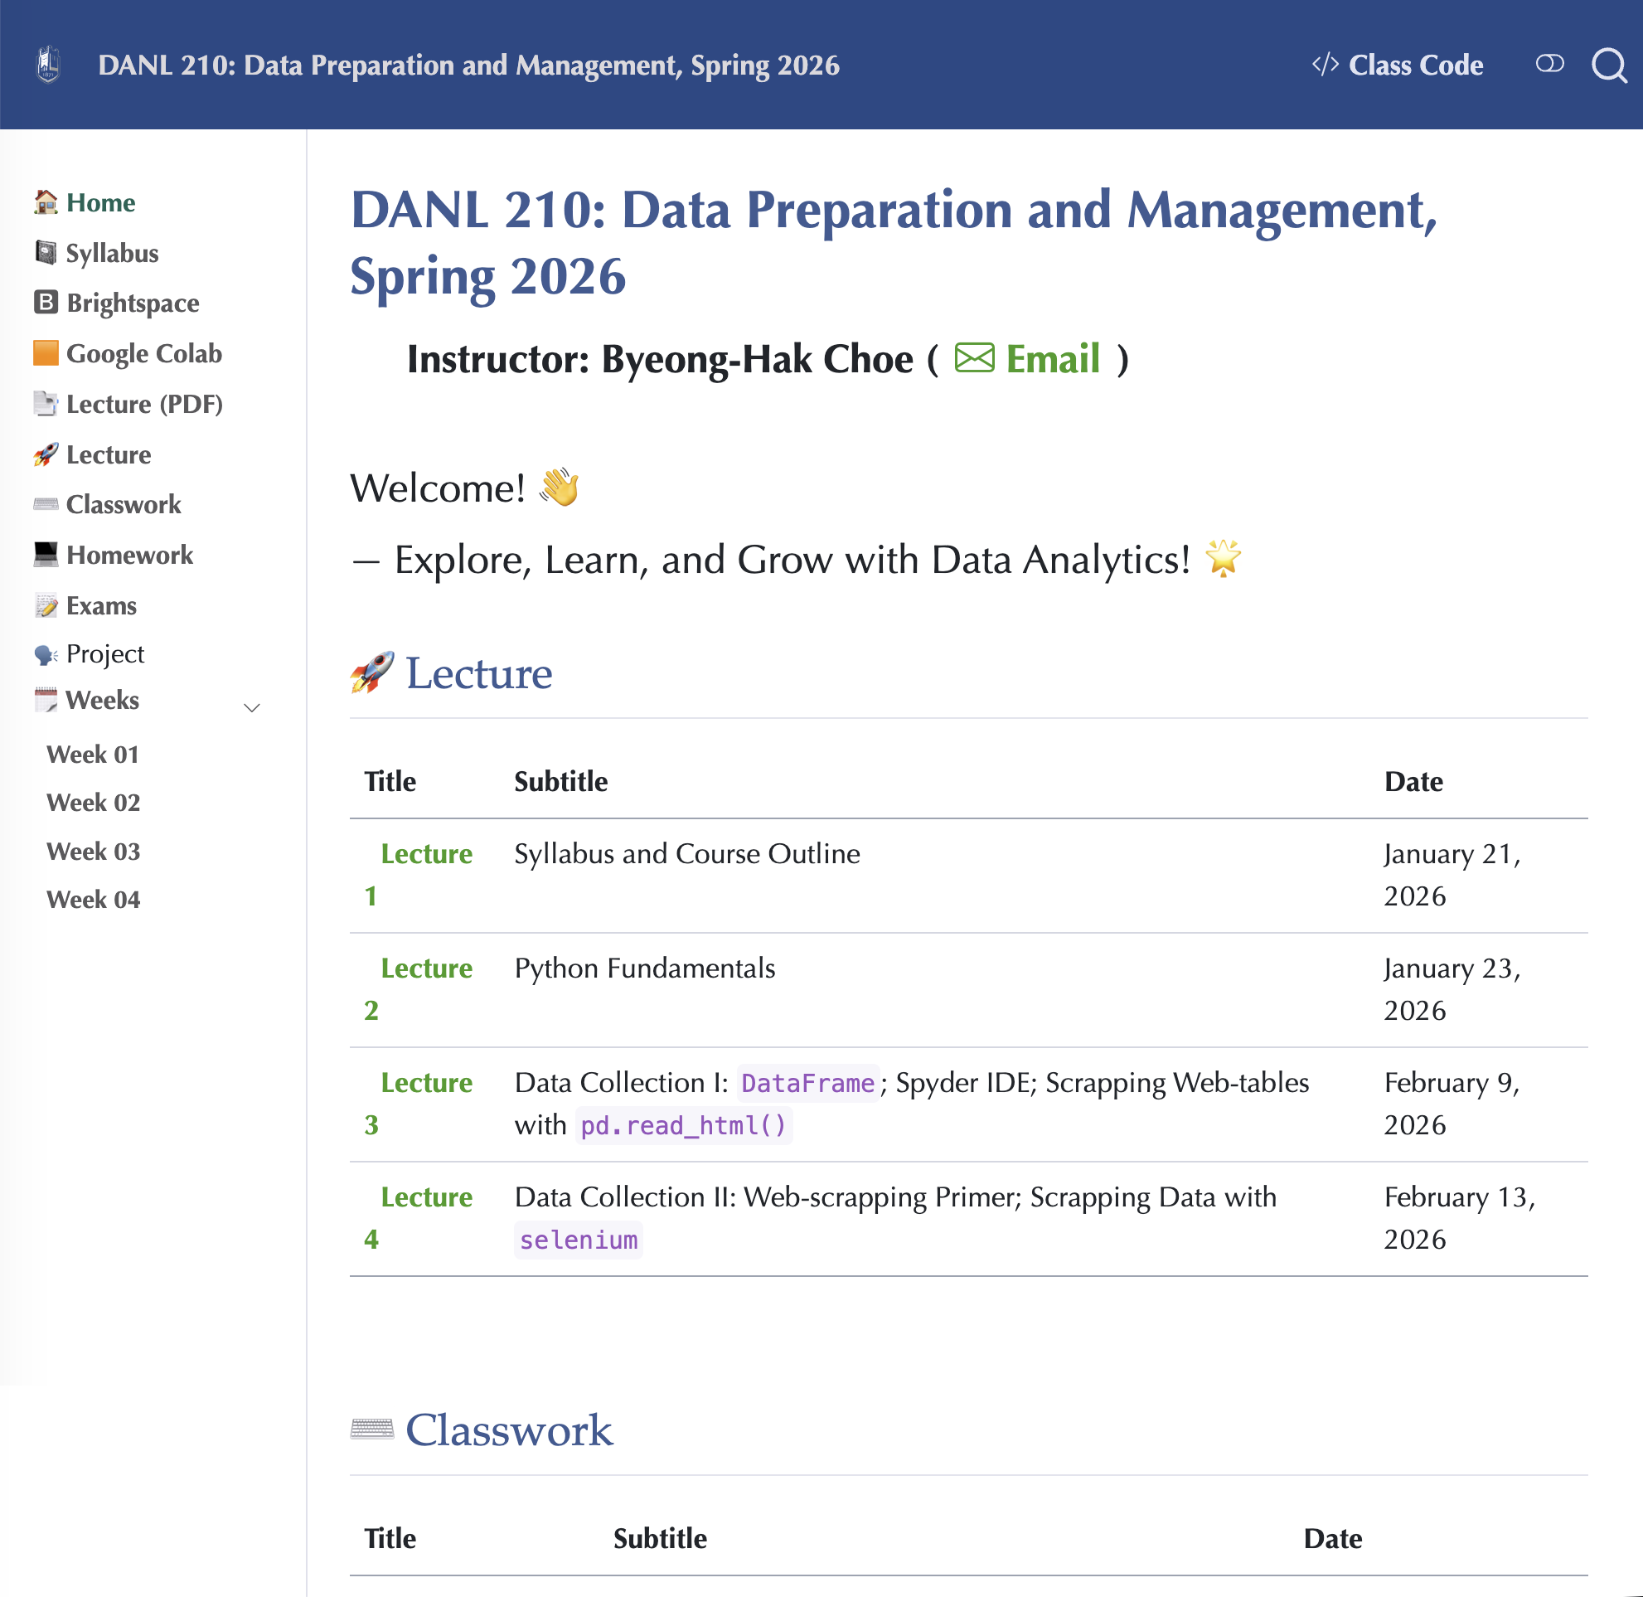Open Lecture 1 link in table

point(426,854)
